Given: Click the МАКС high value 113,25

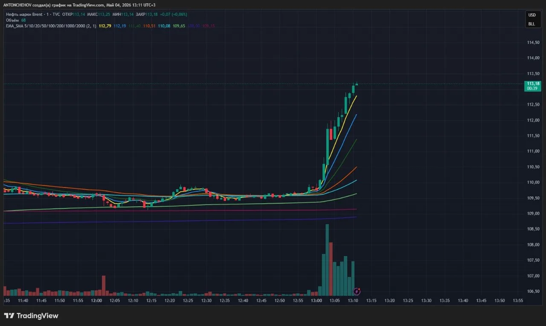Looking at the screenshot, I should (x=104, y=14).
